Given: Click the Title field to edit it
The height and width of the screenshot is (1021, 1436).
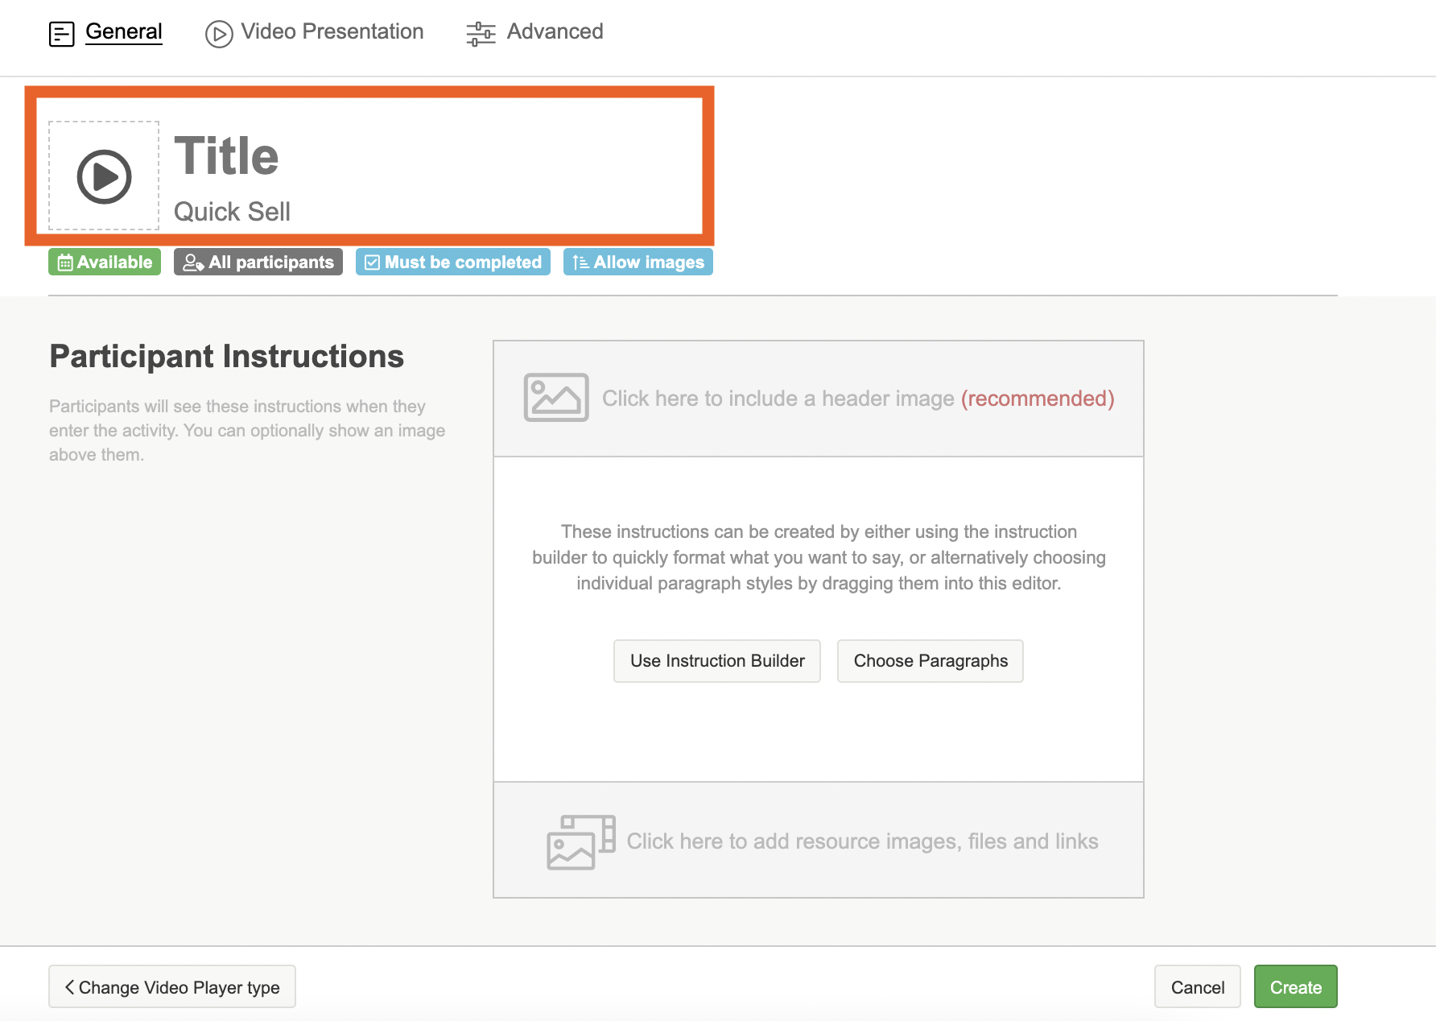Looking at the screenshot, I should pos(227,156).
